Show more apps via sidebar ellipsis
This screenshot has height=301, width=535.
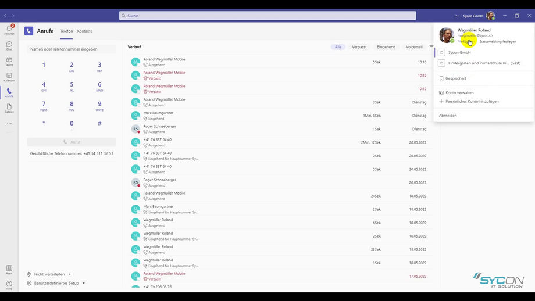pyautogui.click(x=9, y=124)
